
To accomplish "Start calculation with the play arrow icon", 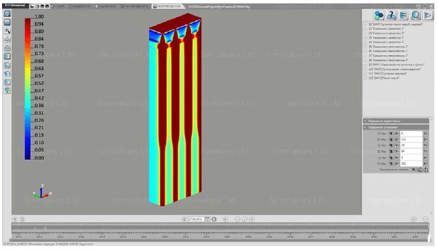I will pos(427,15).
